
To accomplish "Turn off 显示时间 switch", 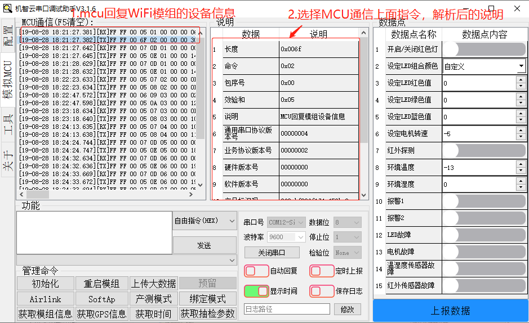I will tap(256, 291).
